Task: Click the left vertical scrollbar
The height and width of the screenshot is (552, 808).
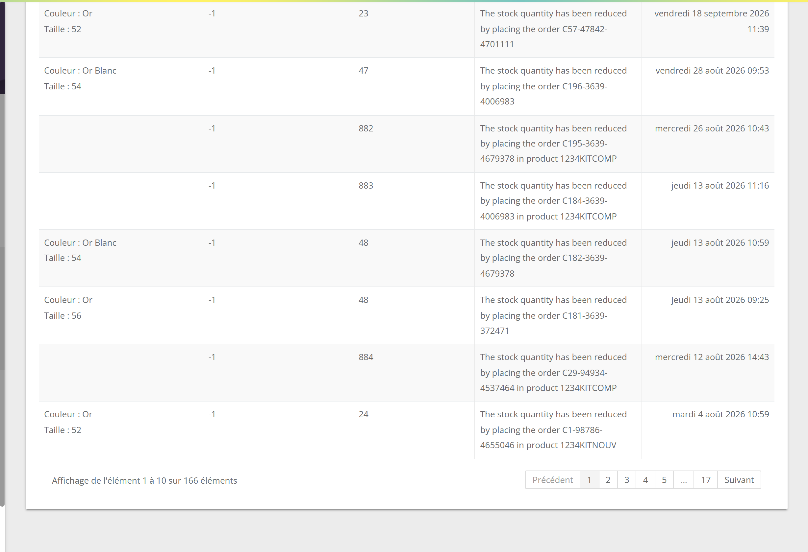Action: (2, 300)
